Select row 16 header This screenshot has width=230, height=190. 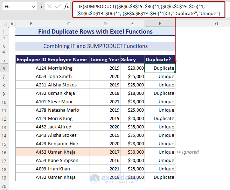pos(4,152)
